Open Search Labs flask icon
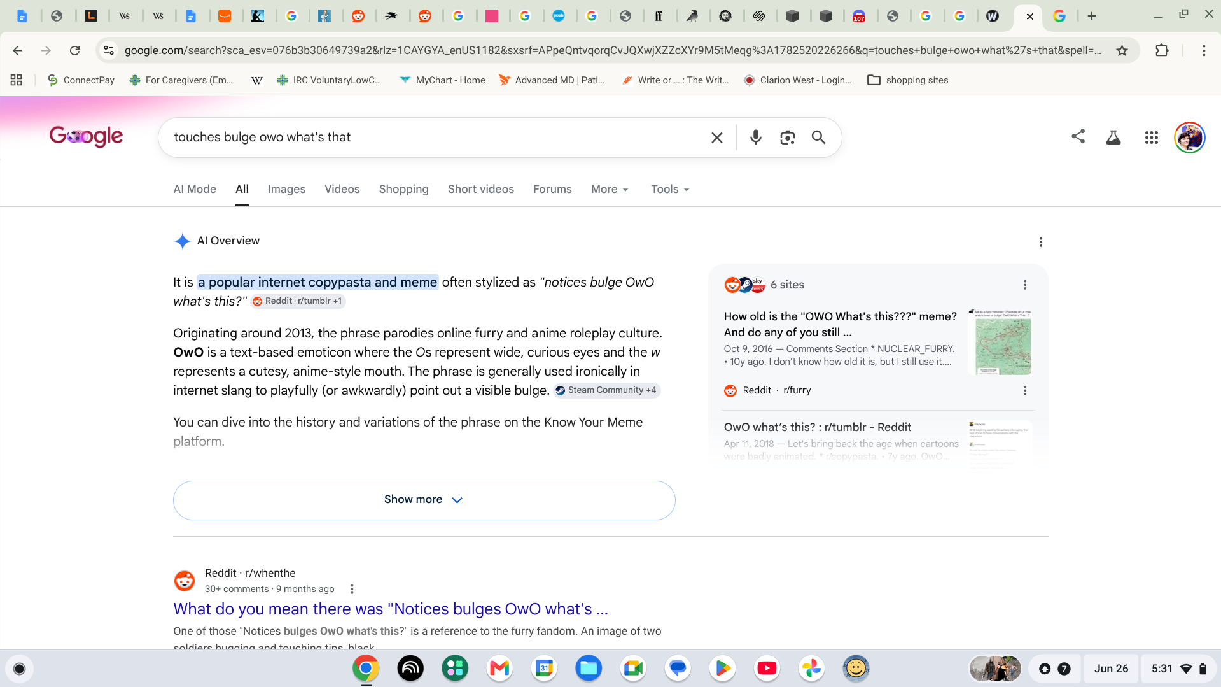 coord(1113,138)
